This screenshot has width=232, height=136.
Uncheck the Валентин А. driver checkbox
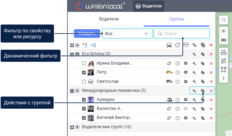(x=84, y=109)
